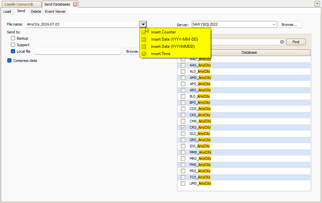
Task: Uncheck the CR0_AnyCity database checkbox
Action: coord(183,127)
